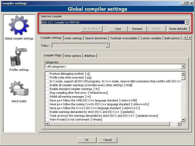Click the flags list scroll up arrow
This screenshot has width=195, height=146.
coord(183,74)
